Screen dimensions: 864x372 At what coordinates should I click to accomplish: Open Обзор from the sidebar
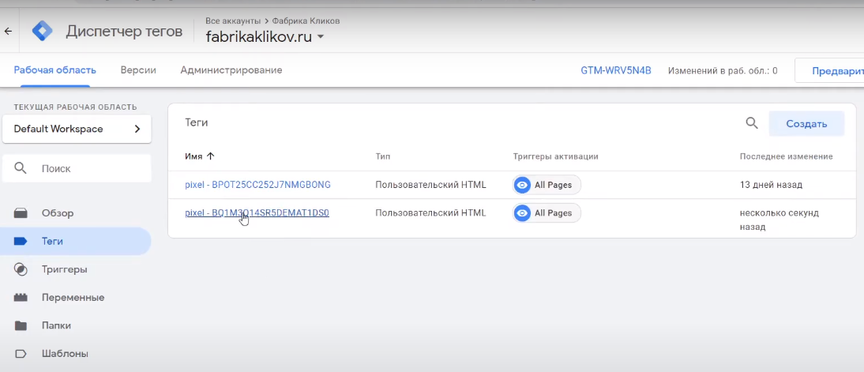pyautogui.click(x=57, y=213)
